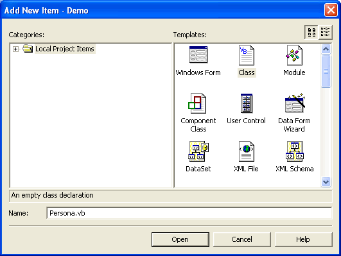Click the Cancel button

(x=242, y=239)
